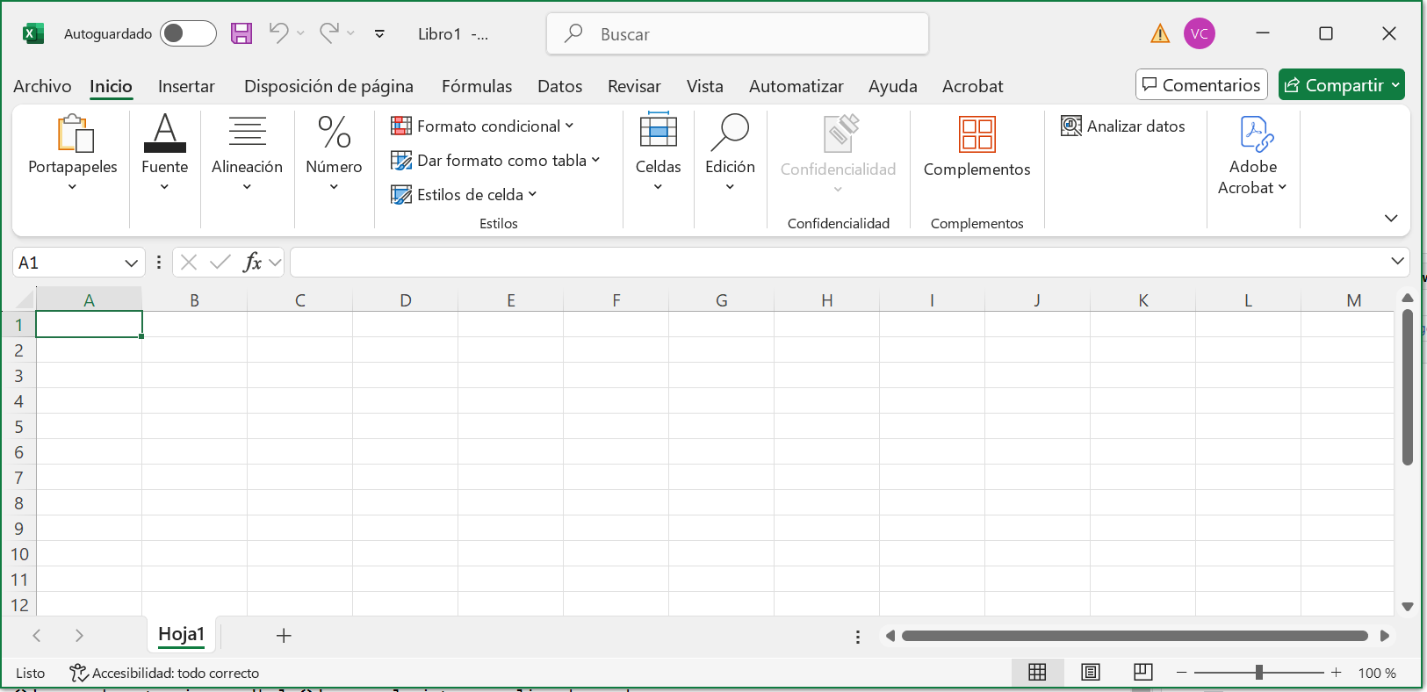Switch to Page Break Preview view
1427x692 pixels.
1142,673
